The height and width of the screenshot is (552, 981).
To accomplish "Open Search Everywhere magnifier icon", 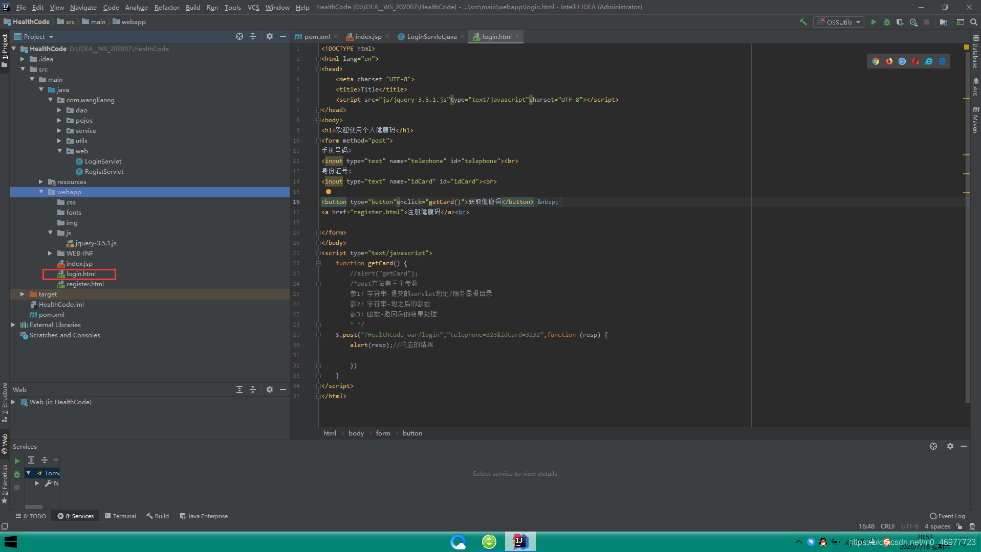I will [x=974, y=22].
